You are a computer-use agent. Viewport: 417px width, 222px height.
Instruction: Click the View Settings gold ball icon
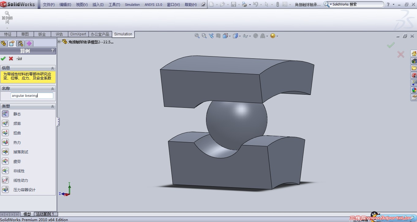tap(273, 36)
